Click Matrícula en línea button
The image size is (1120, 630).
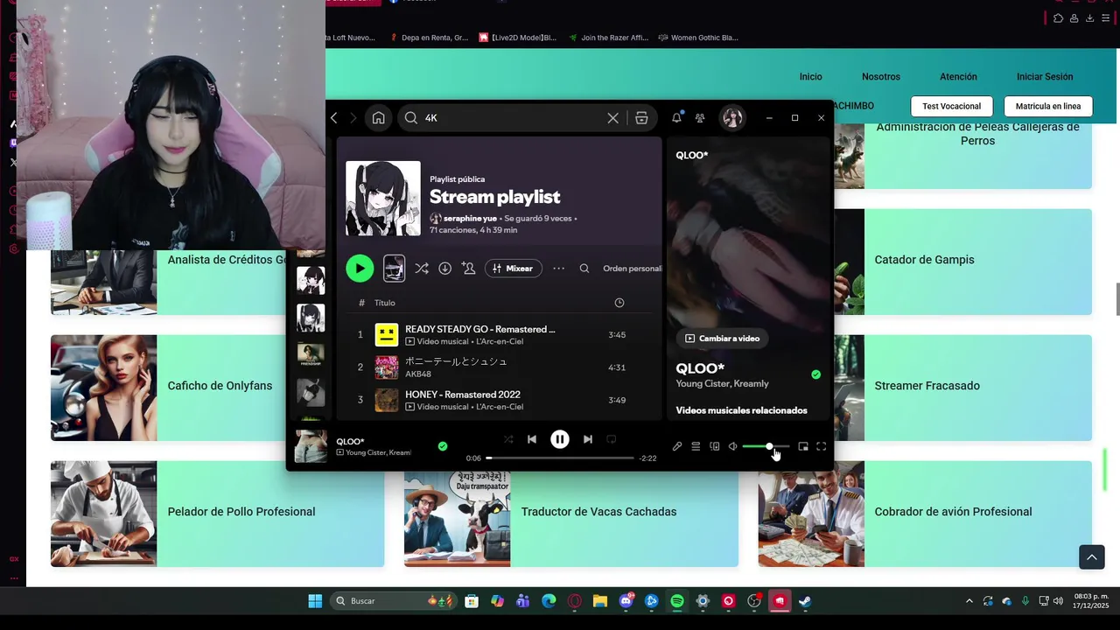[x=1048, y=106]
